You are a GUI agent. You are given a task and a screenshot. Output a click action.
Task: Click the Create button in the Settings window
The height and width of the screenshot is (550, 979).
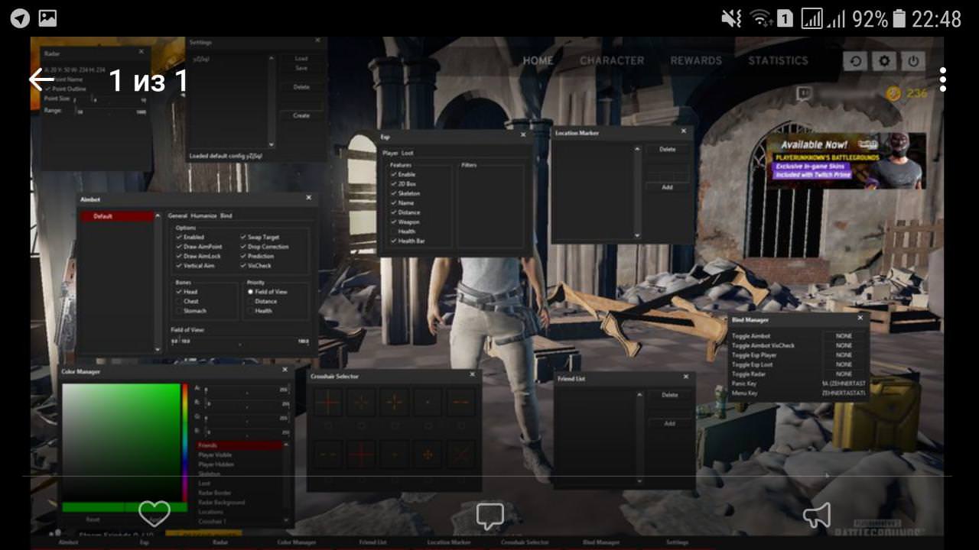301,115
